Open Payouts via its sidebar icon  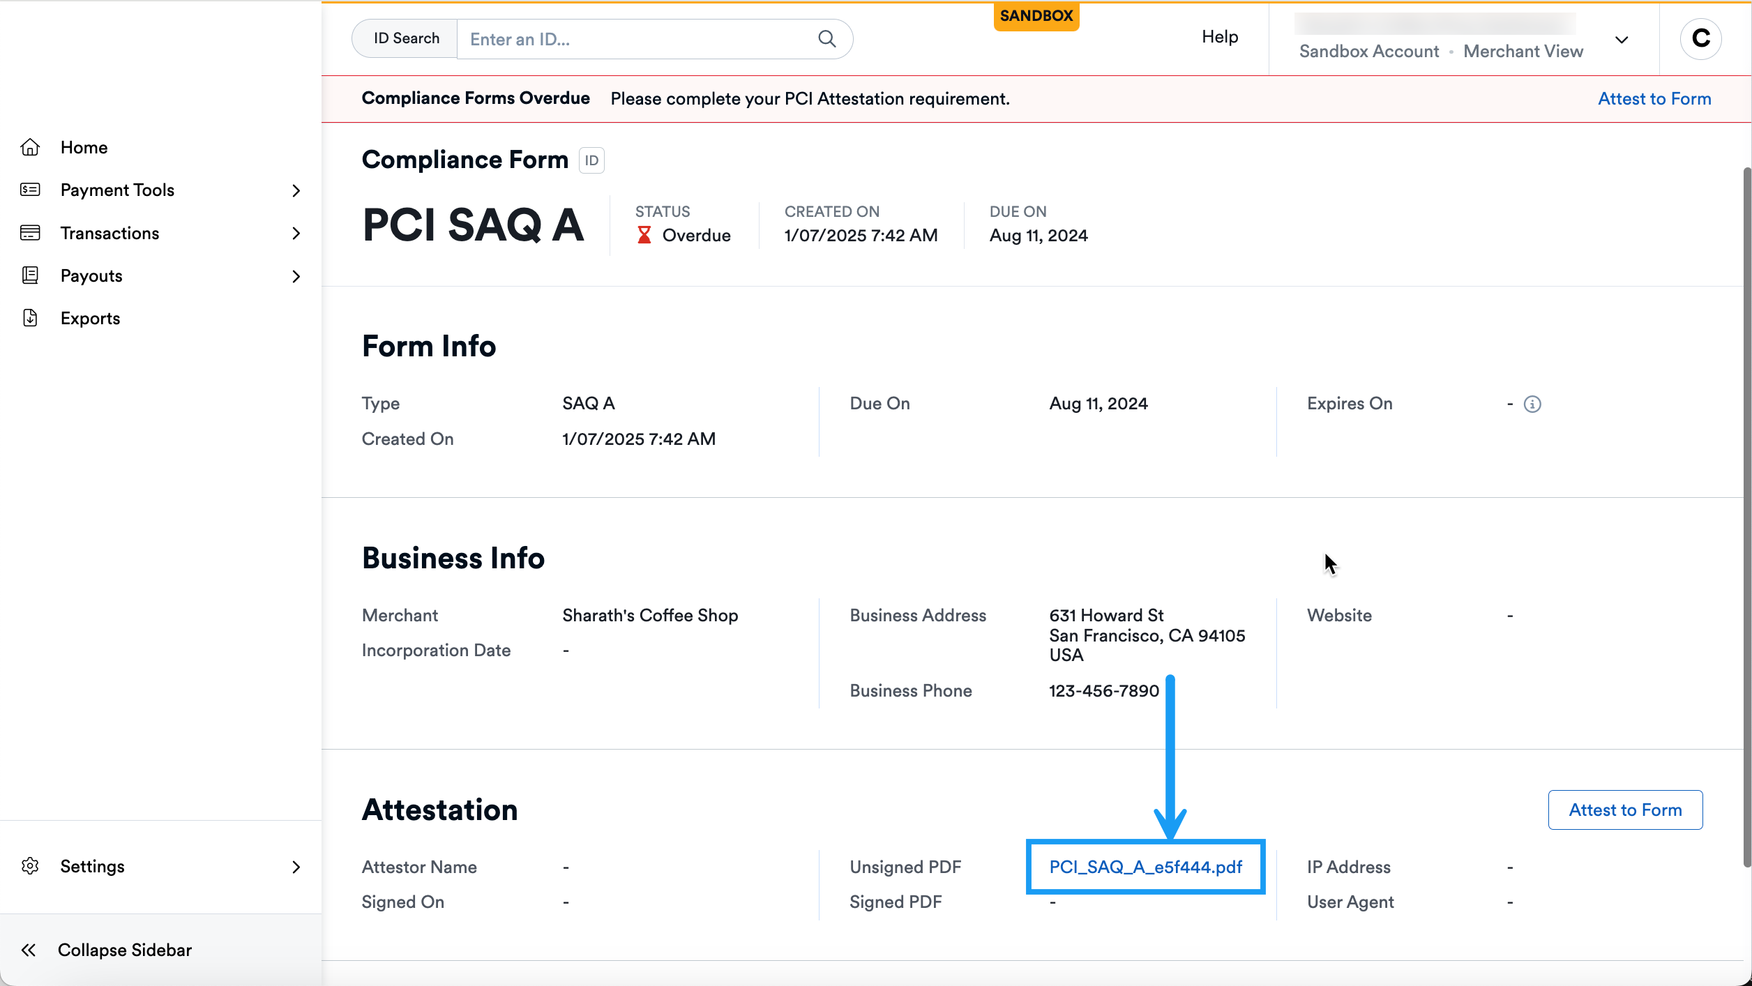31,275
